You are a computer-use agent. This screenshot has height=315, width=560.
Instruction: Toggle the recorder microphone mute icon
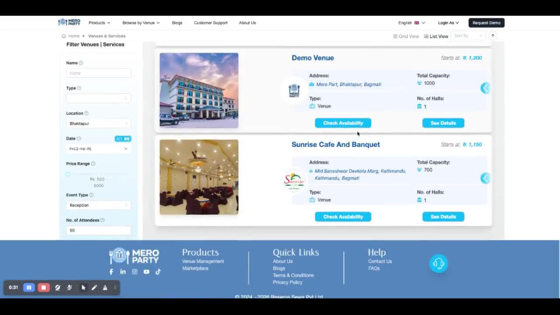coord(69,288)
